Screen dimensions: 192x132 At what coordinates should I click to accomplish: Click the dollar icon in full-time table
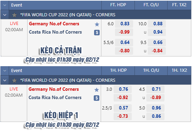97,33
